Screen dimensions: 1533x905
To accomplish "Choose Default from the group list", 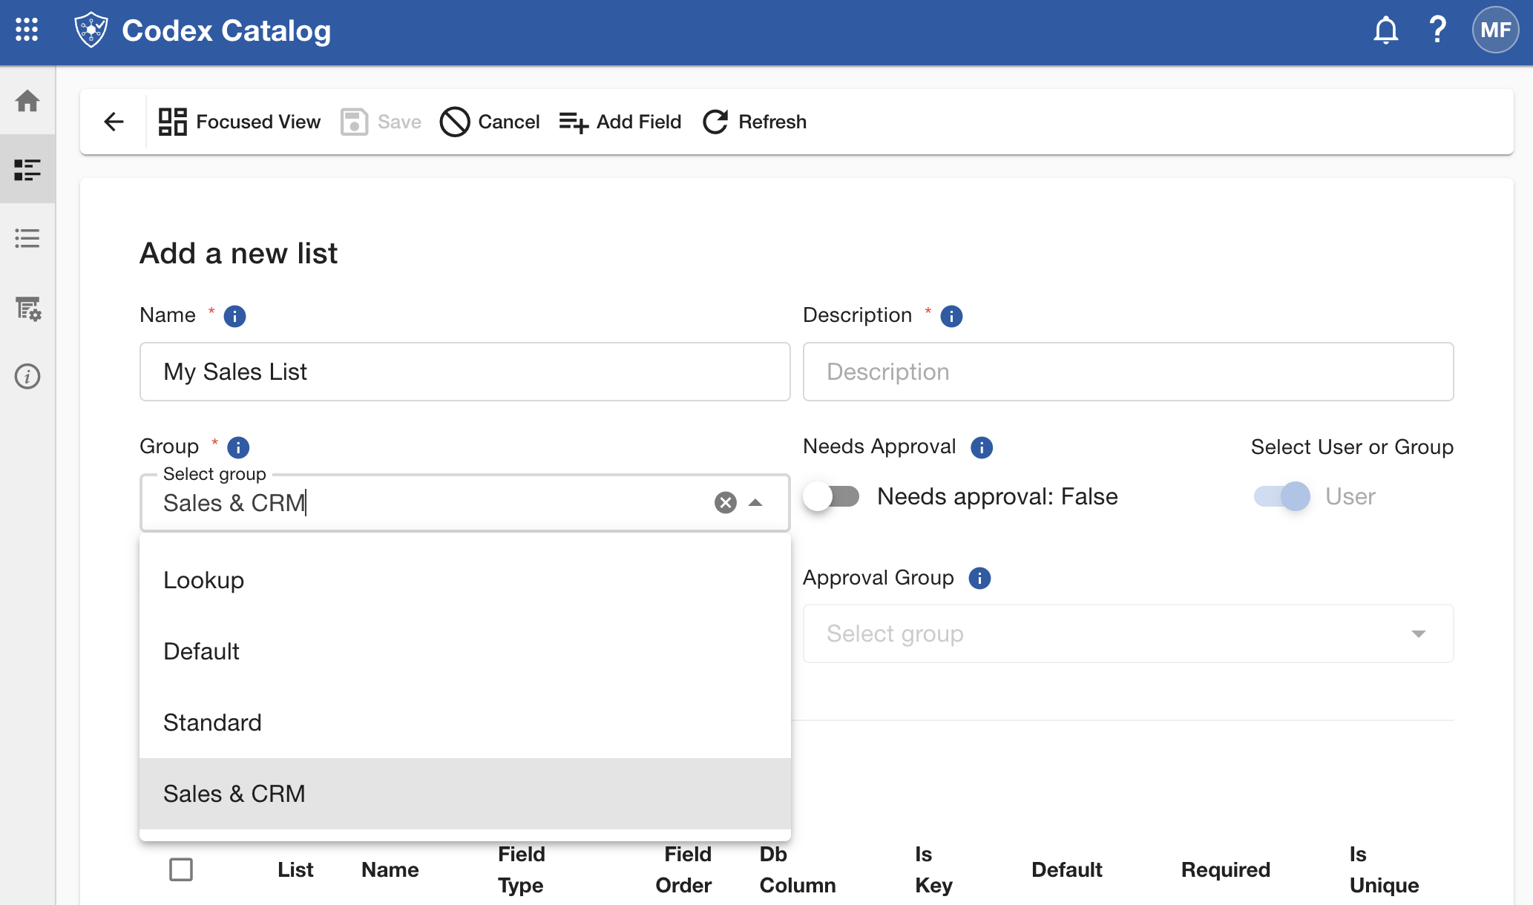I will click(465, 651).
